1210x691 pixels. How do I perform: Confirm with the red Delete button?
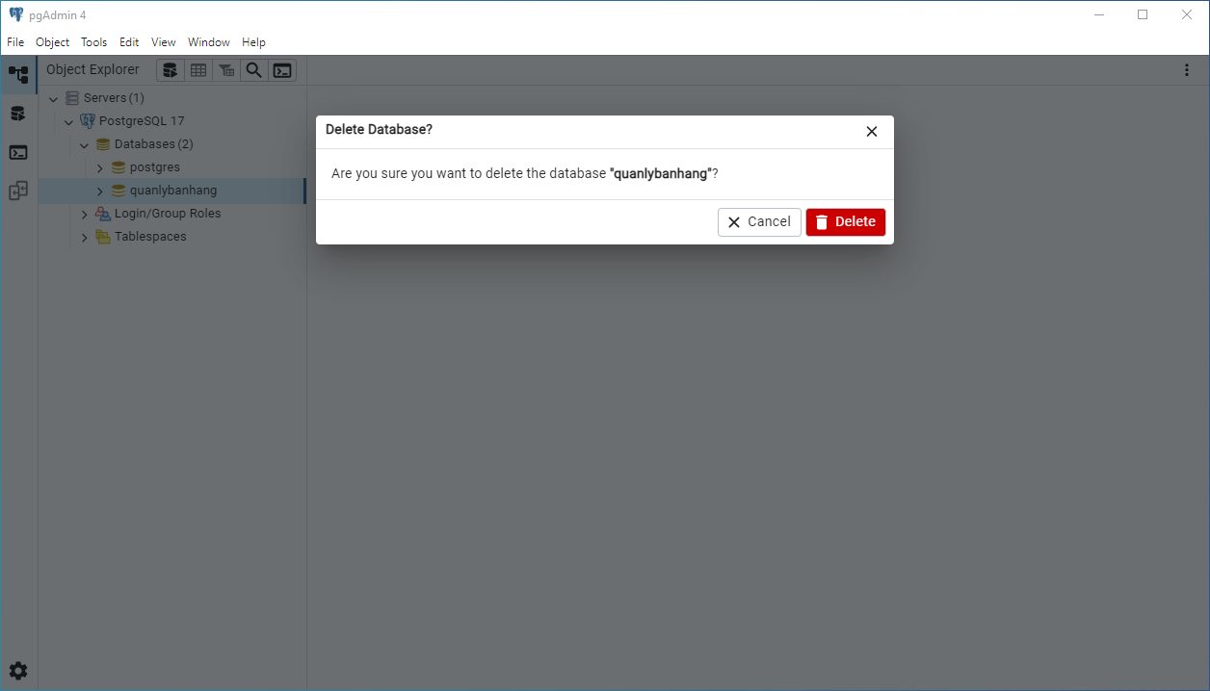tap(845, 222)
